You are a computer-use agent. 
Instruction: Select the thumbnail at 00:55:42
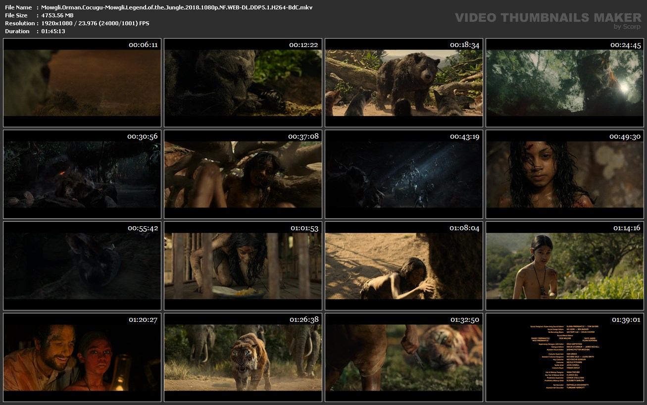coord(82,266)
